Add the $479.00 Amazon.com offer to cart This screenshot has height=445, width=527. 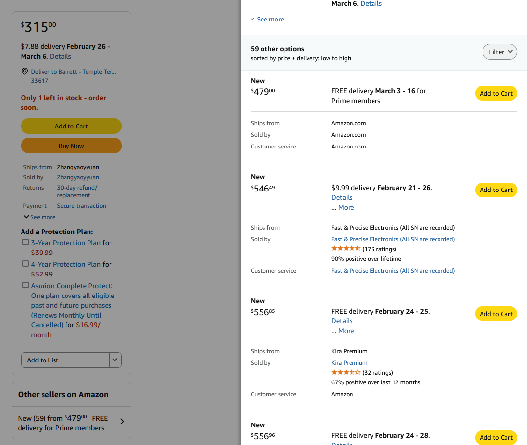click(496, 94)
